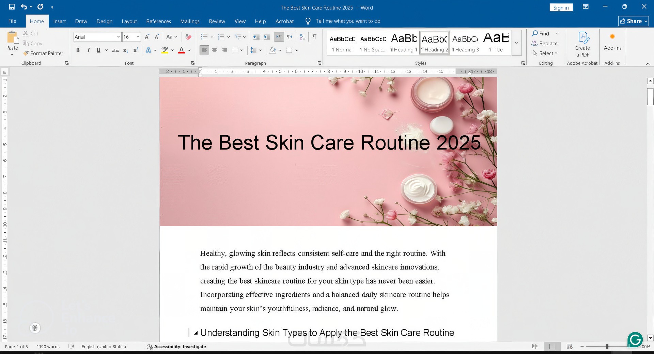Adjust the zoom slider handle

607,347
